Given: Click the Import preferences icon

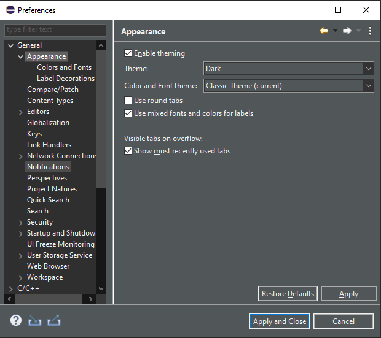Looking at the screenshot, I should (35, 320).
